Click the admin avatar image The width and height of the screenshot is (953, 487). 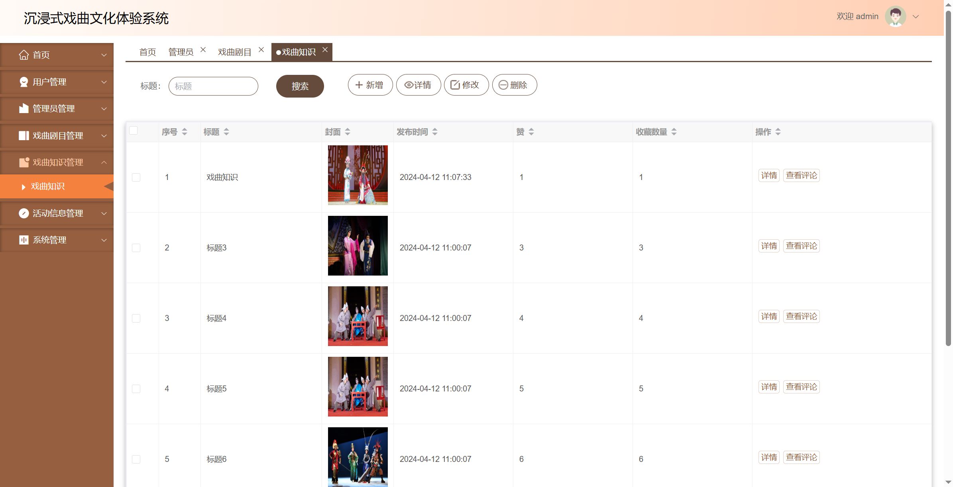(x=895, y=17)
